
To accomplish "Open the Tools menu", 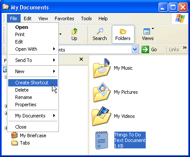I will tap(86, 18).
